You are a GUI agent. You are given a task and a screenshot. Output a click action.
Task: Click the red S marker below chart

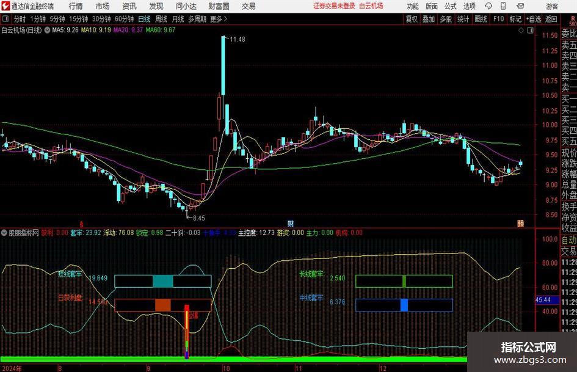[81, 224]
